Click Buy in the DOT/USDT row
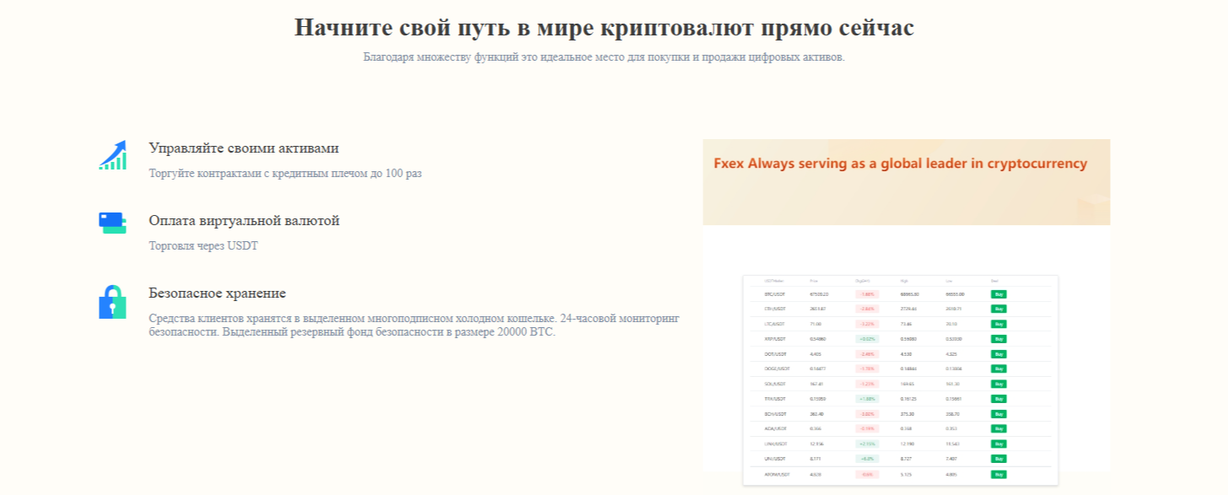The width and height of the screenshot is (1228, 495). [999, 354]
